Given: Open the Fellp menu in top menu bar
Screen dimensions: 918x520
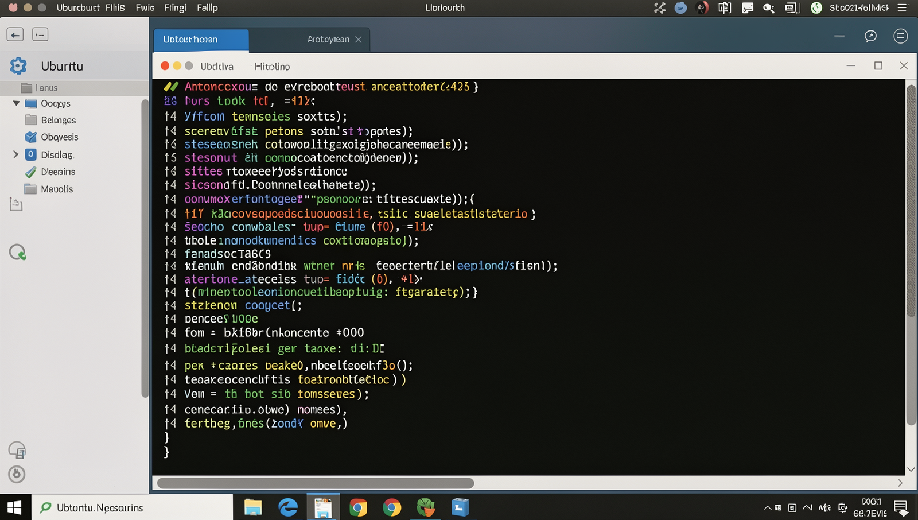Looking at the screenshot, I should (207, 8).
